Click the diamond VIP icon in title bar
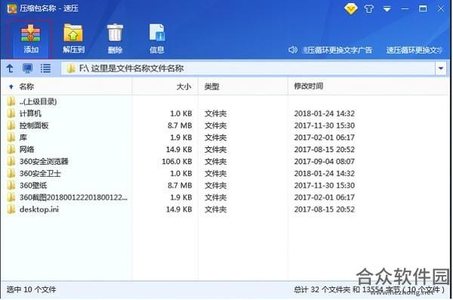This screenshot has height=300, width=453. point(351,8)
